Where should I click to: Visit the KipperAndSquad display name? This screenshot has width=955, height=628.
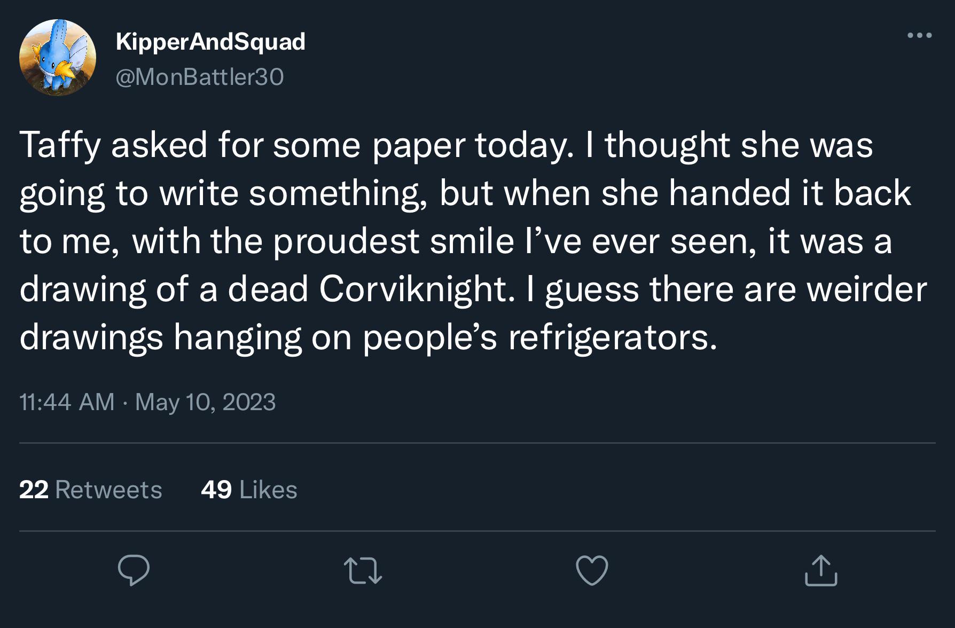[210, 42]
